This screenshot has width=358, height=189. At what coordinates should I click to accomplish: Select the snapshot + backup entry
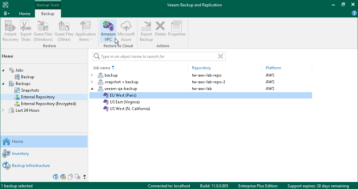121,82
